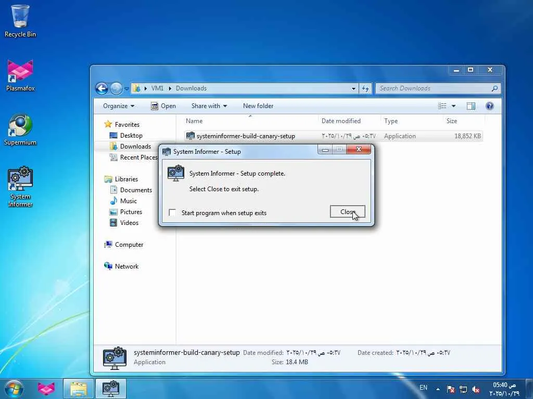This screenshot has height=399, width=533.
Task: Click the details pane file icon
Action: click(x=115, y=358)
